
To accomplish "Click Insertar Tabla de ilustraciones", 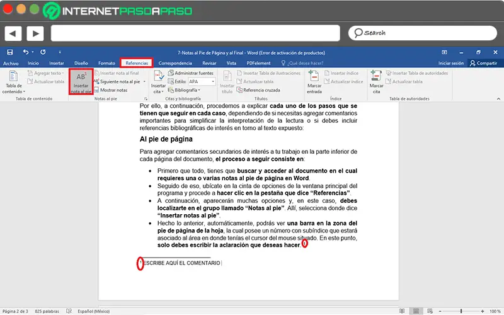I will [x=269, y=73].
